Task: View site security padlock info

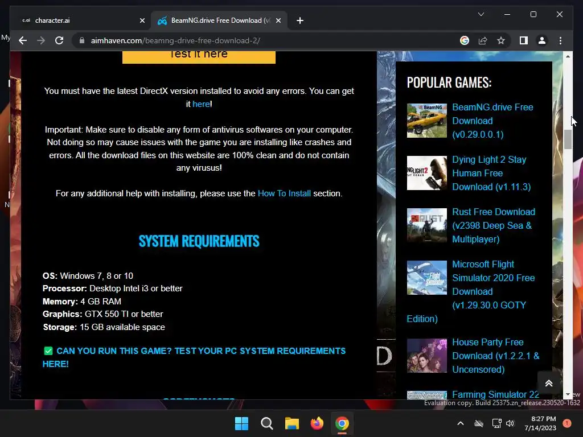Action: point(82,40)
